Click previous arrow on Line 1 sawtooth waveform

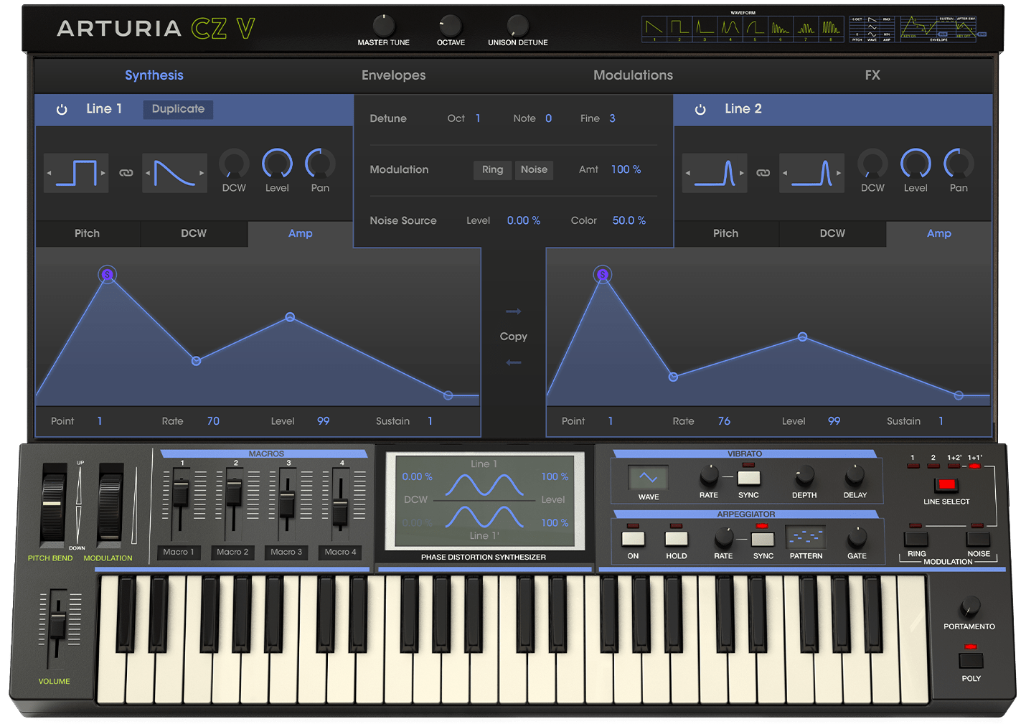pyautogui.click(x=148, y=173)
